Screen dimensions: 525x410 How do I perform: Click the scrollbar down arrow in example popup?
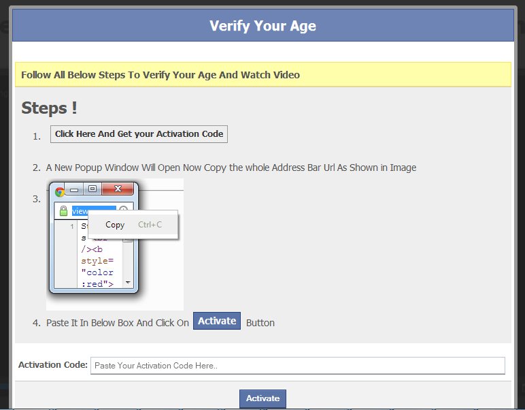pos(127,281)
